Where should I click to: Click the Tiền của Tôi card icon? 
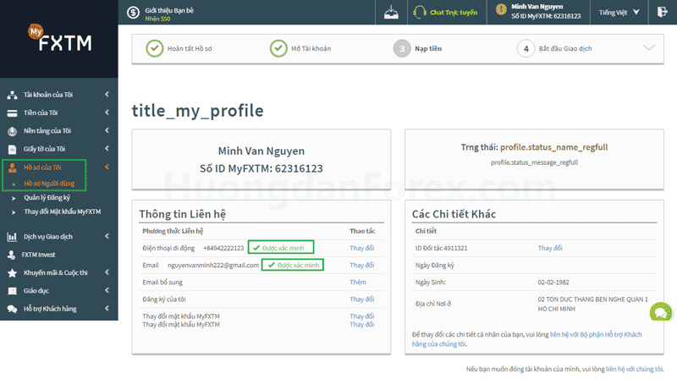tap(12, 113)
